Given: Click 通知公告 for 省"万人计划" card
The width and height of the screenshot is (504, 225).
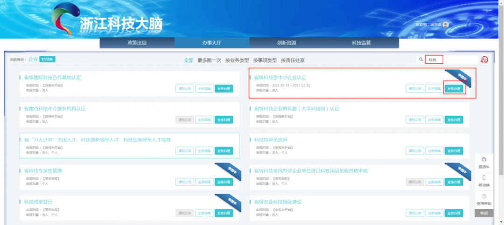Looking at the screenshot, I should point(185,151).
